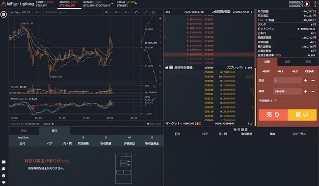
Task: Click the crosshair plus tool in chart sidebar
Action: point(160,18)
